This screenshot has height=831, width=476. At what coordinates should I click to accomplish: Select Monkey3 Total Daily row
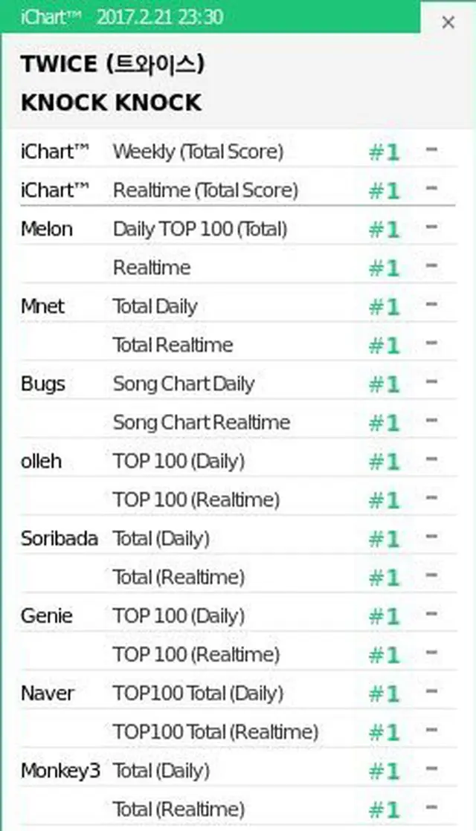coord(238,771)
